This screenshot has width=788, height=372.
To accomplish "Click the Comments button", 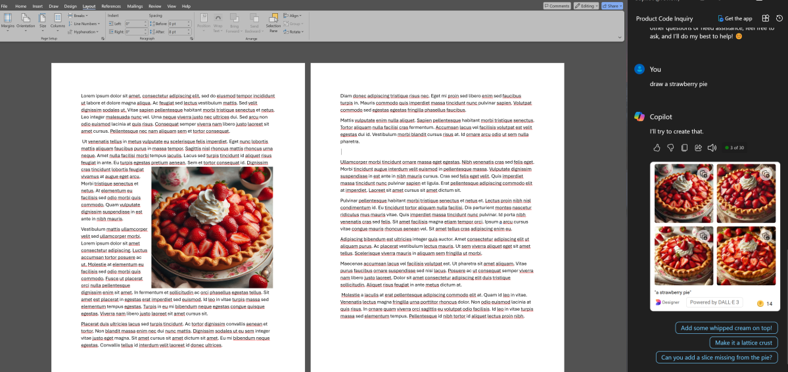I will point(557,6).
